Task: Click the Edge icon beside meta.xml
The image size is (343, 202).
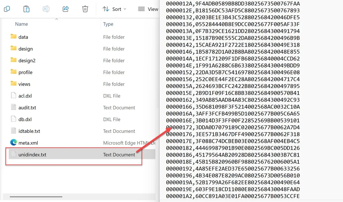Action: [x=14, y=142]
